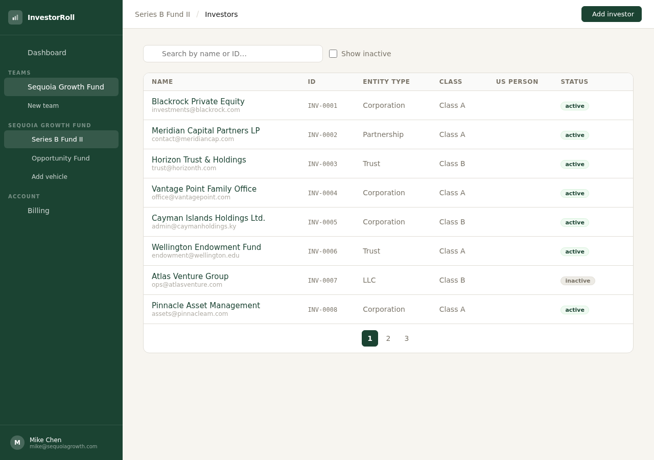Open the Opportunity Fund vehicle
Viewport: 654px width, 460px height.
60,158
